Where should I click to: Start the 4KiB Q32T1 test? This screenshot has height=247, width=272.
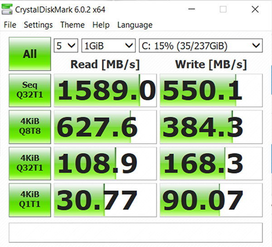click(x=30, y=164)
